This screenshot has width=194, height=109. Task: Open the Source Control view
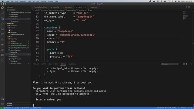(x=2, y=18)
